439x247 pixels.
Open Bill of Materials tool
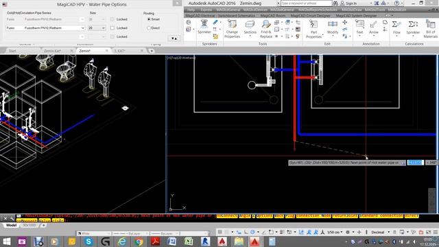click(431, 29)
